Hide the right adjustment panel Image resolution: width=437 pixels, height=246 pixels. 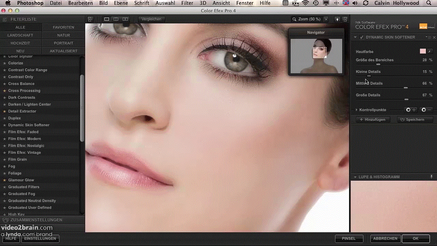click(x=345, y=19)
